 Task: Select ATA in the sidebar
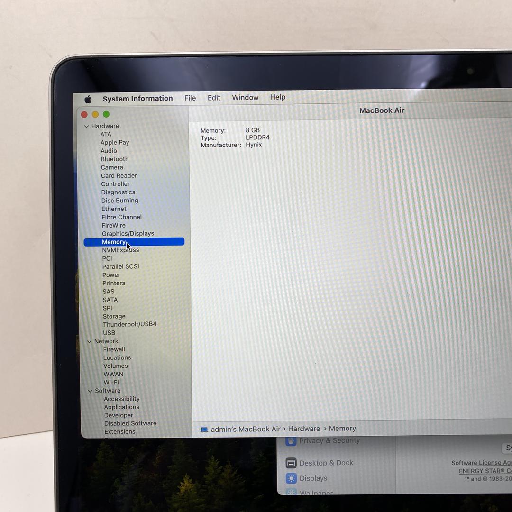pos(106,134)
